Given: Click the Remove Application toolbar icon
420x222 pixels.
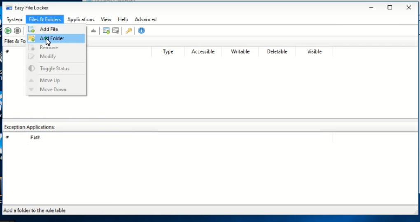Looking at the screenshot, I should pos(116,30).
